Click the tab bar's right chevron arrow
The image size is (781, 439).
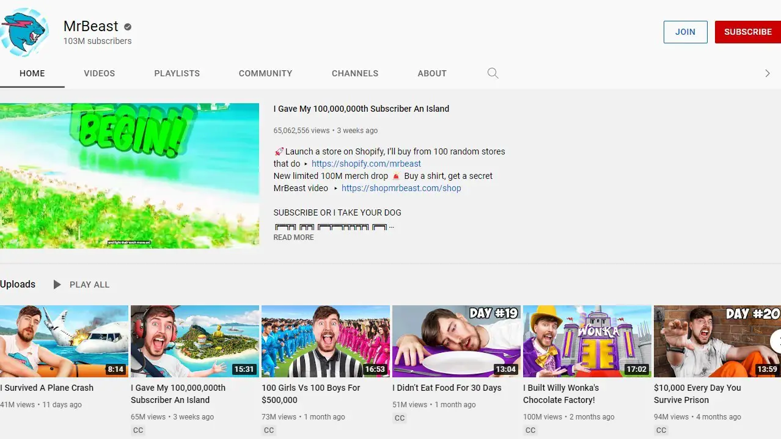coord(768,73)
